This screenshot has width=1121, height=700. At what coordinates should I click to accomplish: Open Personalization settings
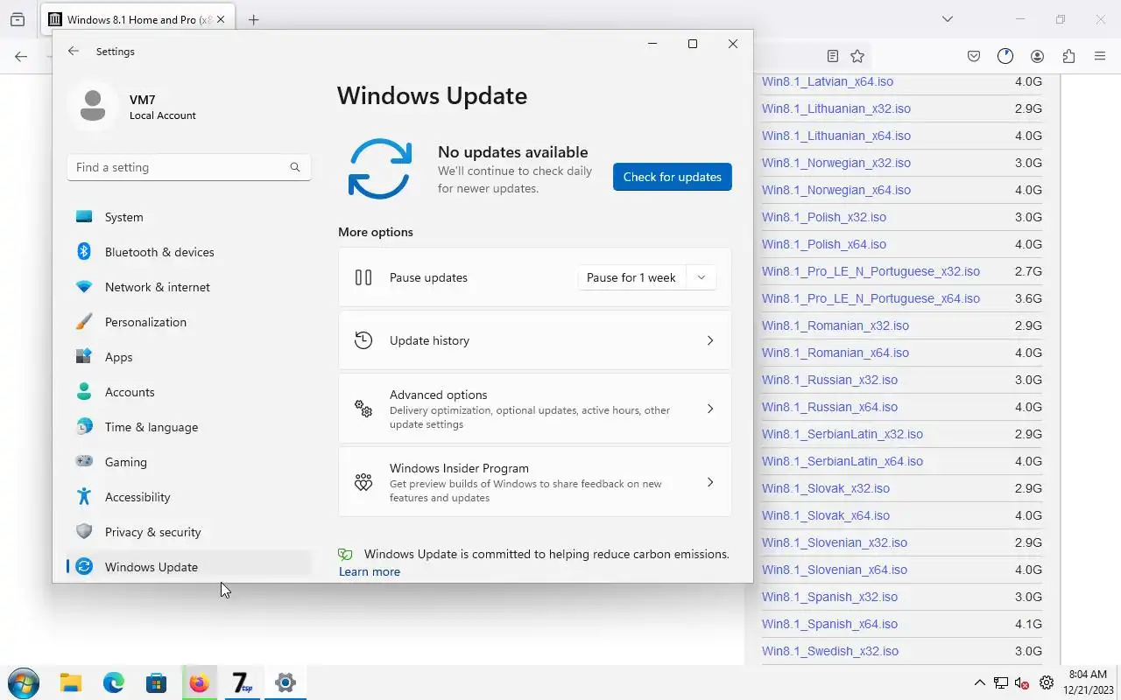(x=188, y=322)
